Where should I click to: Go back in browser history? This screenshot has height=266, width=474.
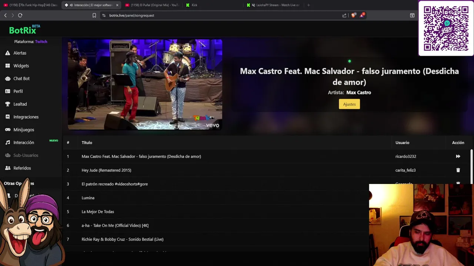[x=5, y=15]
